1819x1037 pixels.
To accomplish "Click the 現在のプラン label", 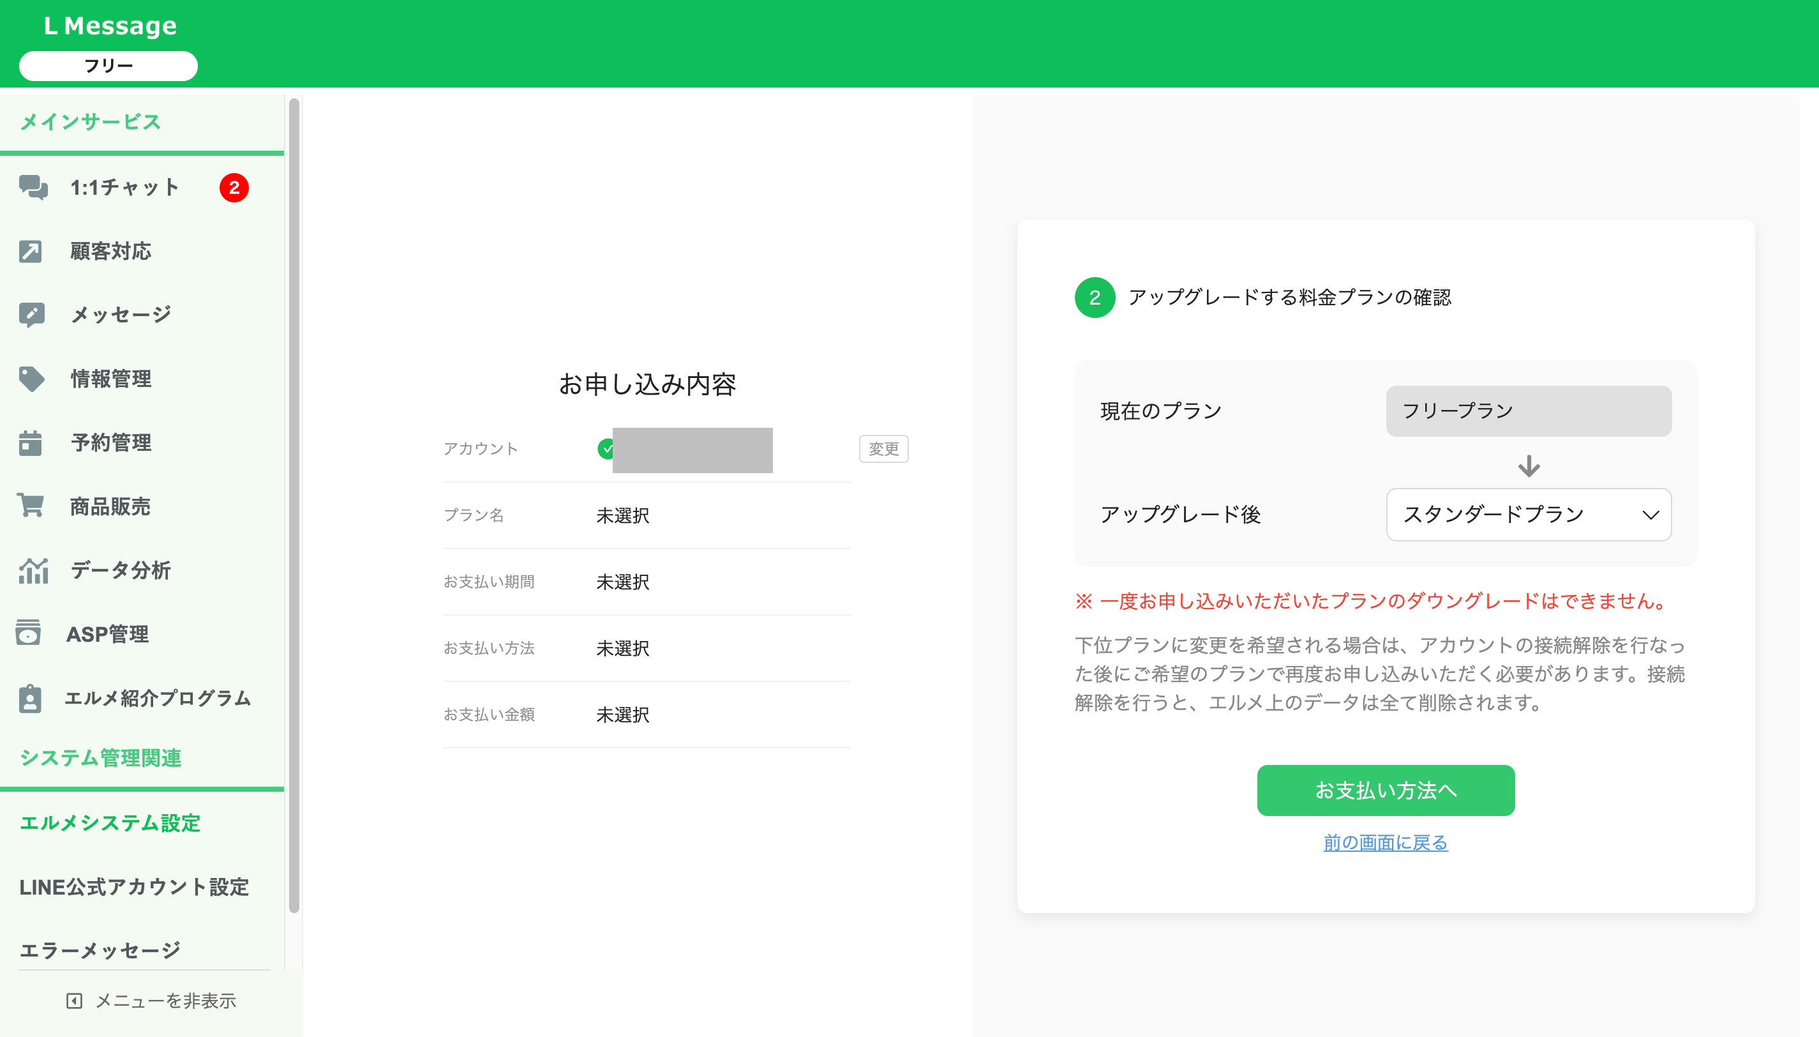I will (x=1161, y=411).
